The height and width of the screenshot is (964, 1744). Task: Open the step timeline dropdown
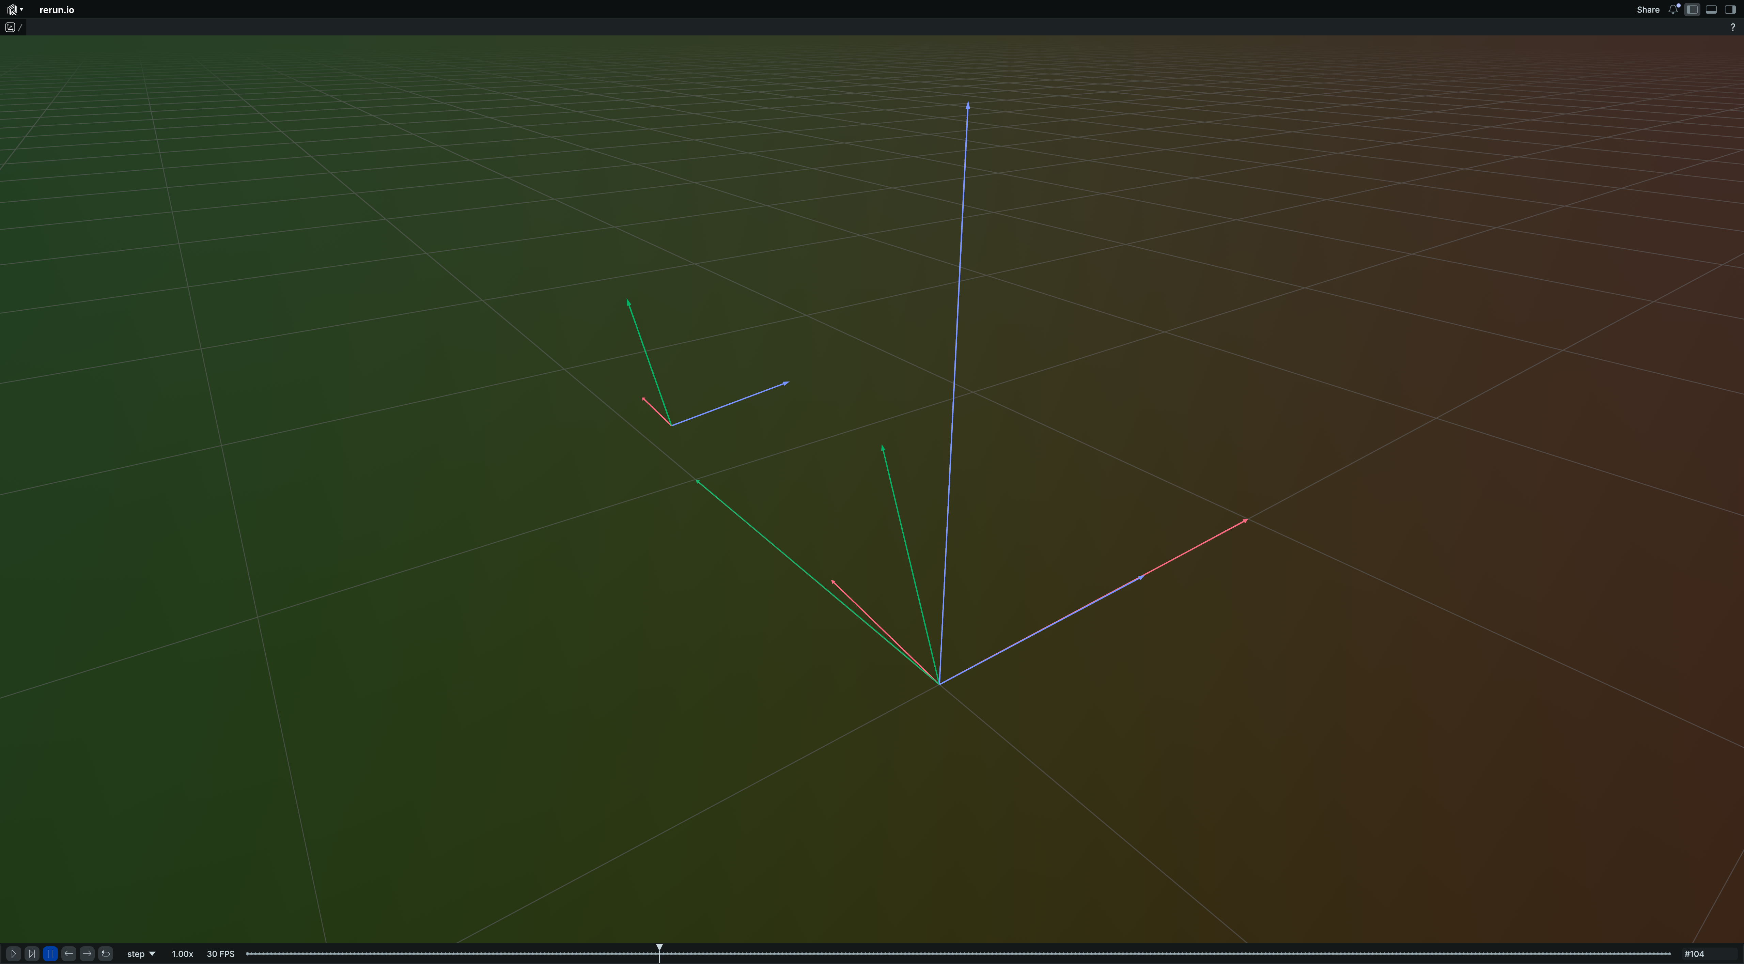coord(141,953)
